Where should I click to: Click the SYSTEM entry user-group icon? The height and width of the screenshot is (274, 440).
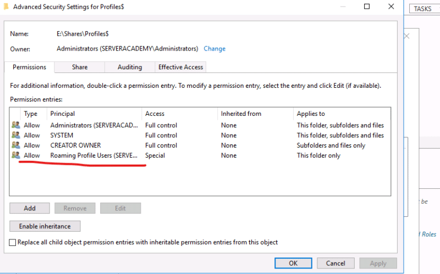16,135
